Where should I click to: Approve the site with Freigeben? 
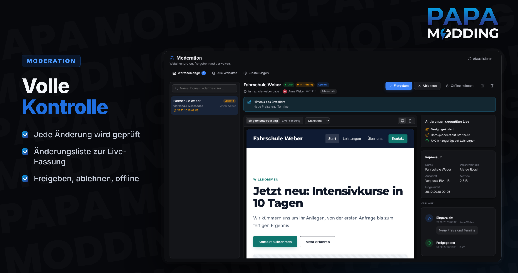399,86
